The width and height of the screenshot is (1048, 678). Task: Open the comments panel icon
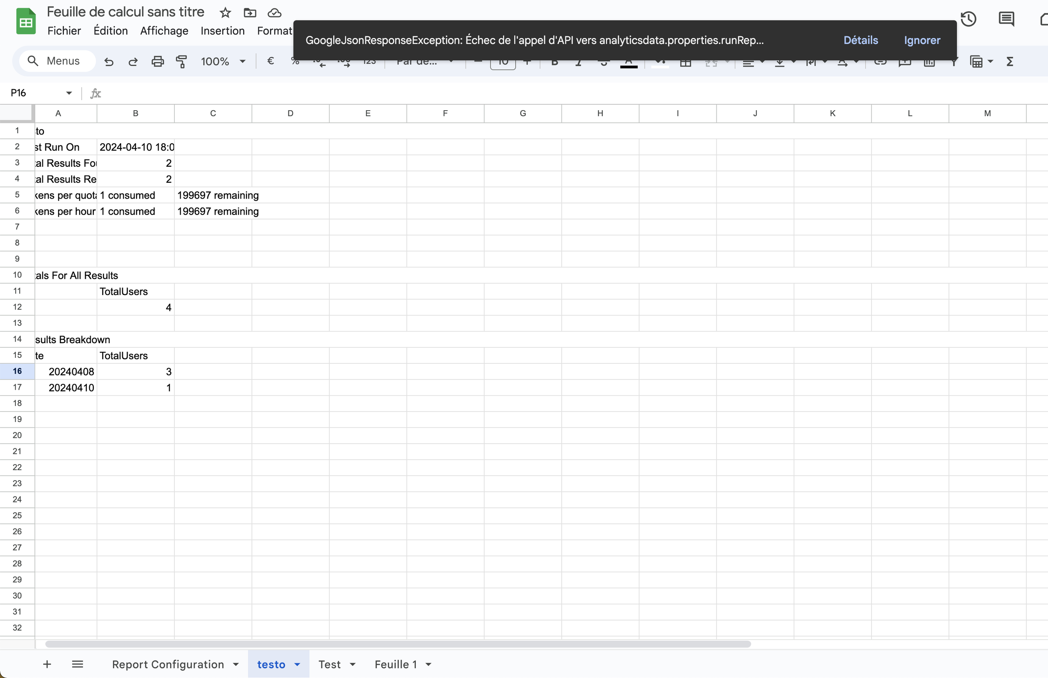click(x=1006, y=19)
